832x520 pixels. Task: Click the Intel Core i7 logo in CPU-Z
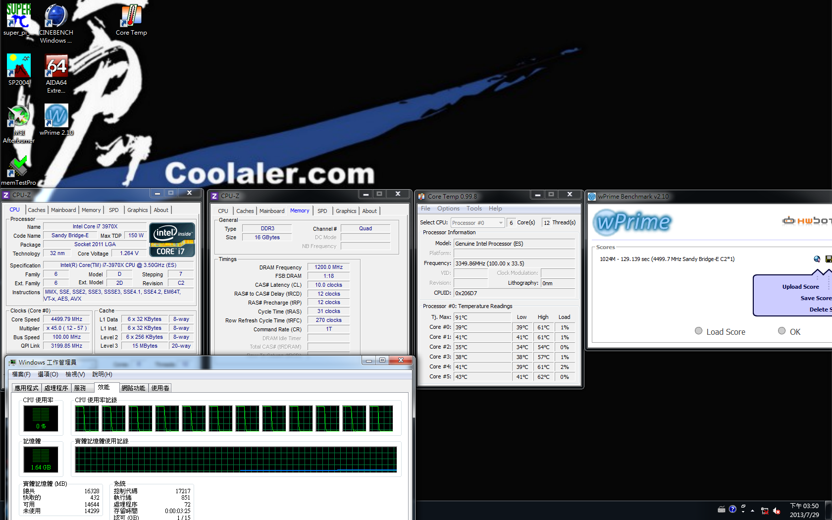click(172, 240)
